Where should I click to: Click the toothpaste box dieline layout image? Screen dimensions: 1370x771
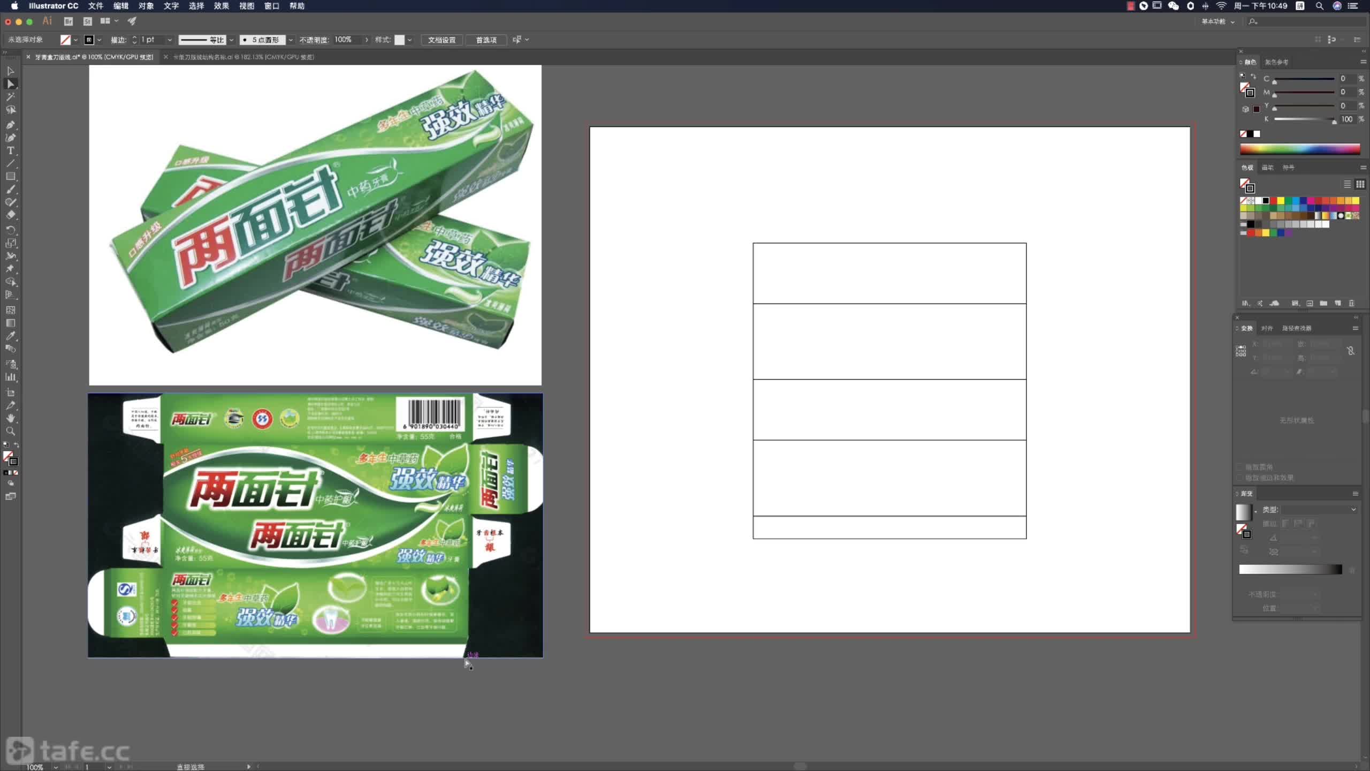click(315, 525)
